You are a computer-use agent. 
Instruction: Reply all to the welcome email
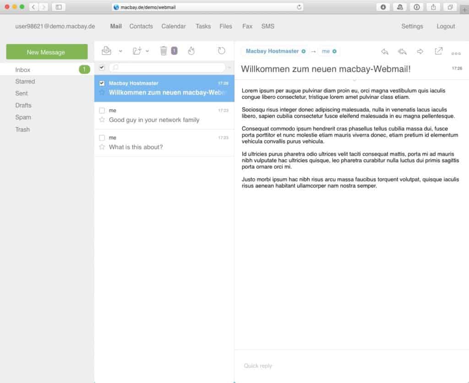[x=403, y=52]
